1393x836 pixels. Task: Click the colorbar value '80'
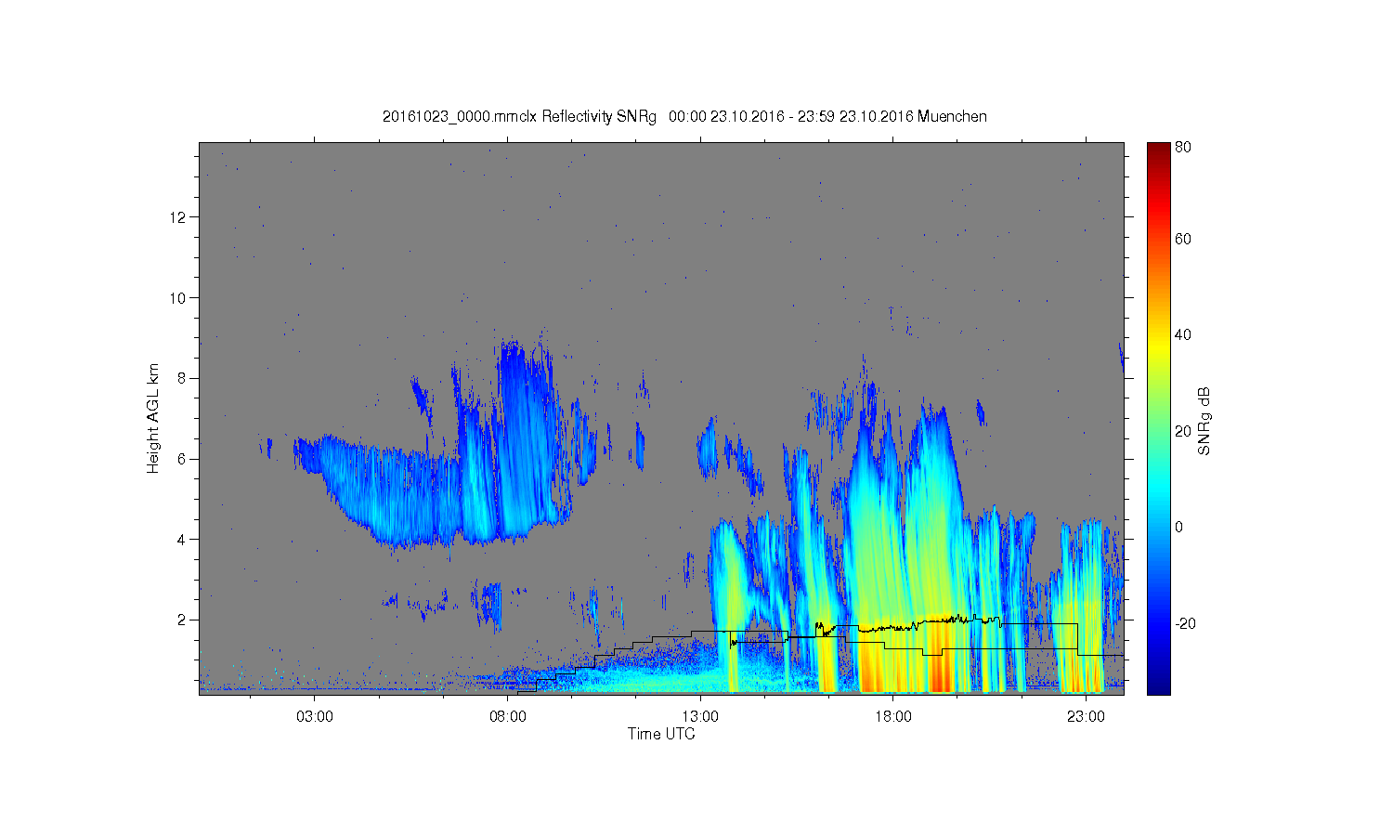(x=1183, y=147)
